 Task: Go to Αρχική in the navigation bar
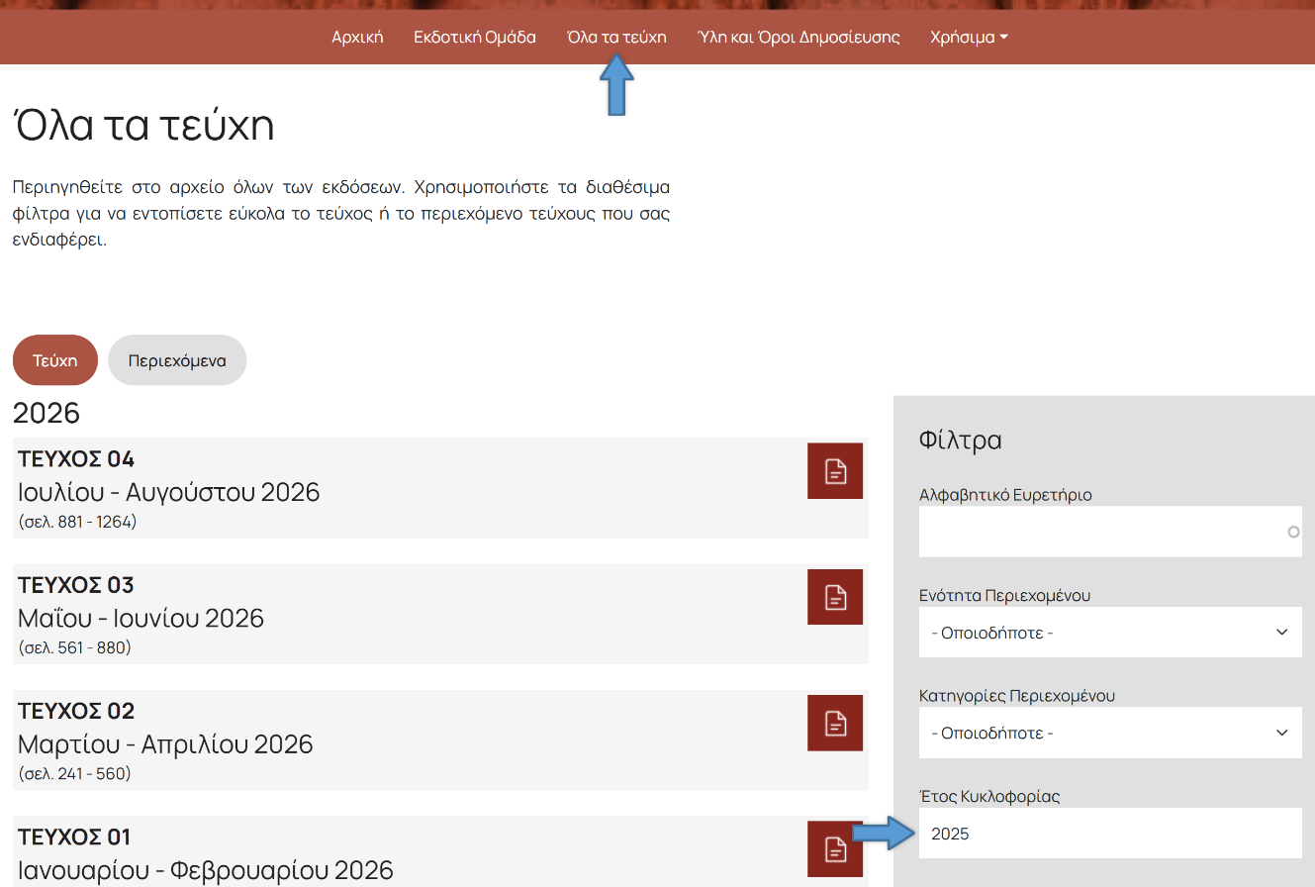(x=357, y=38)
